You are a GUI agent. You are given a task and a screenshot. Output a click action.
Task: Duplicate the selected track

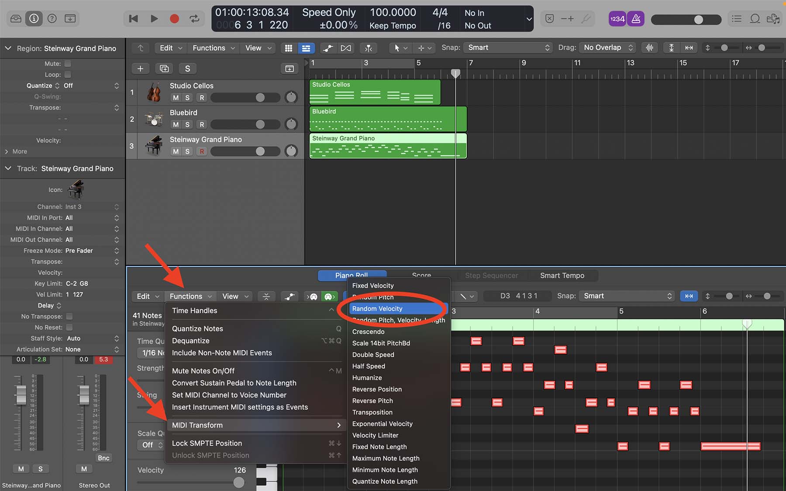click(164, 69)
